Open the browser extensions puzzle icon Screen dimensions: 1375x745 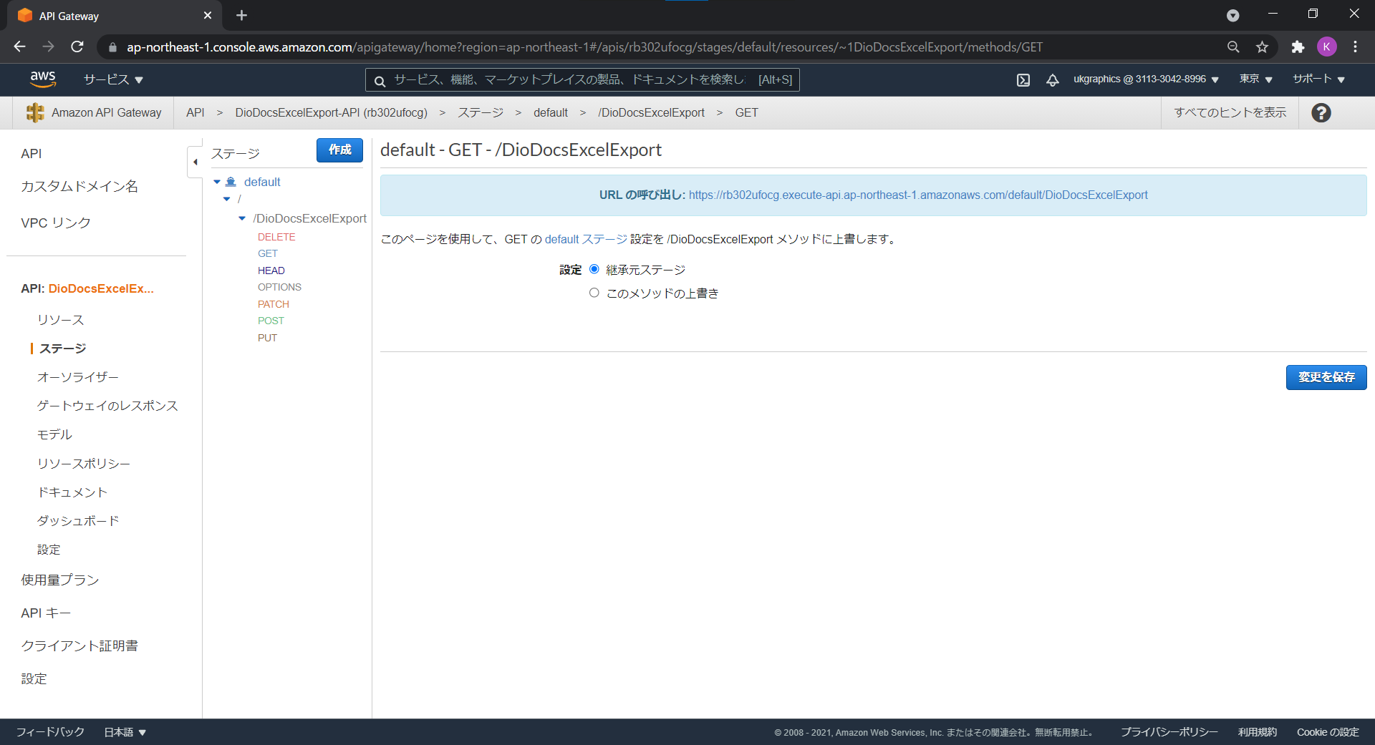1298,47
